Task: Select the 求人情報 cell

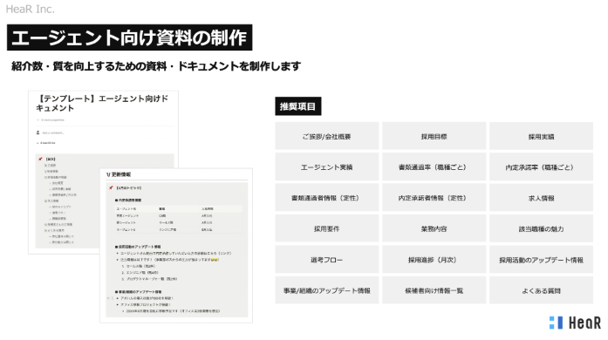Action: pyautogui.click(x=542, y=198)
